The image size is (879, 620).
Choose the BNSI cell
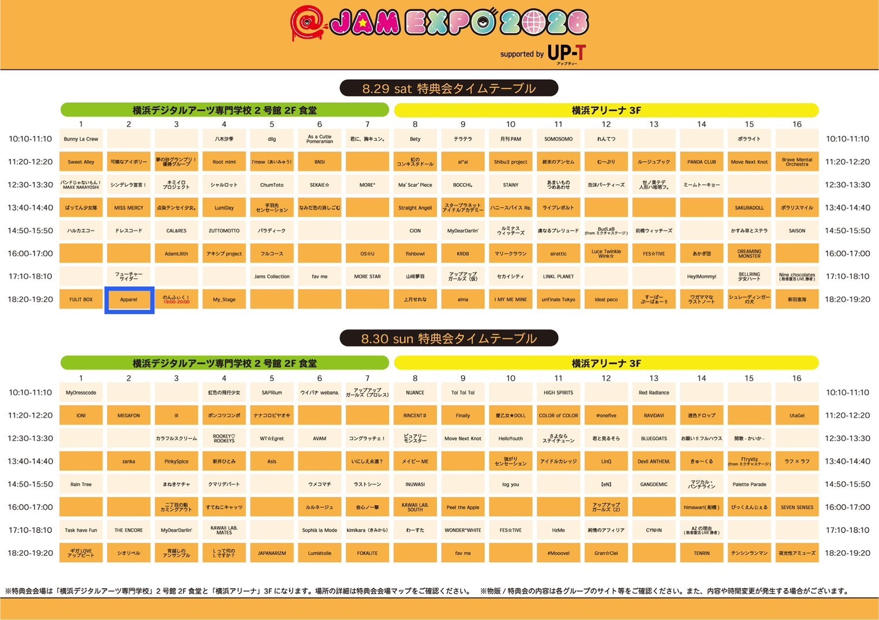tap(320, 162)
